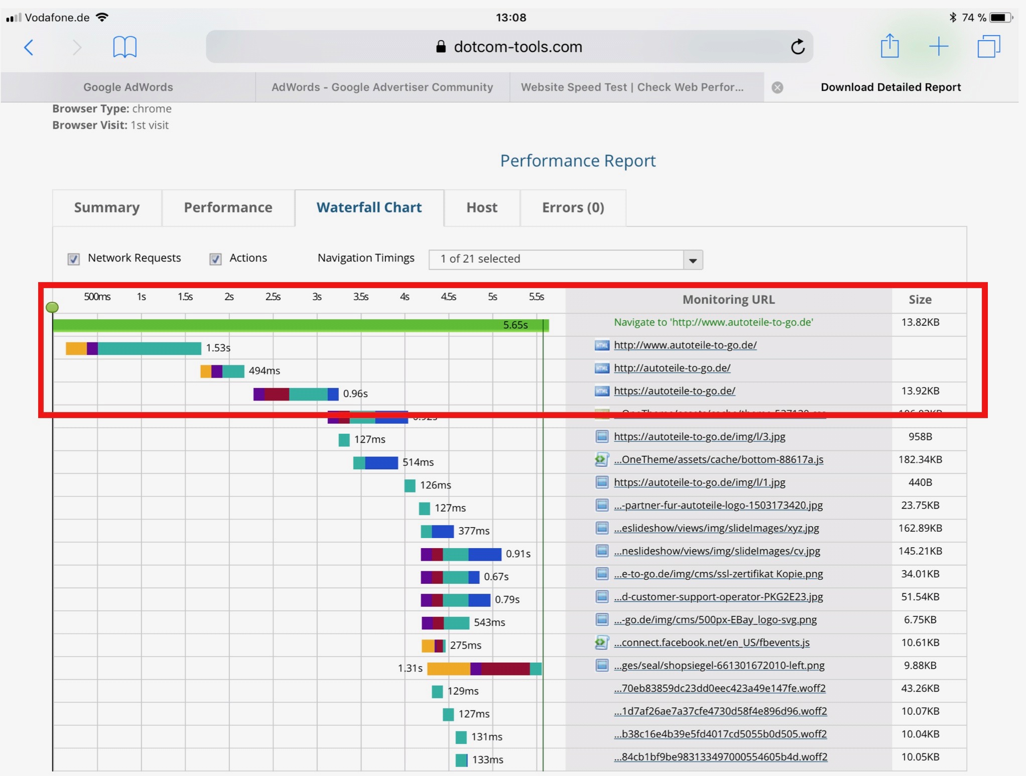Add a new Safari tab
1026x776 pixels.
[938, 47]
